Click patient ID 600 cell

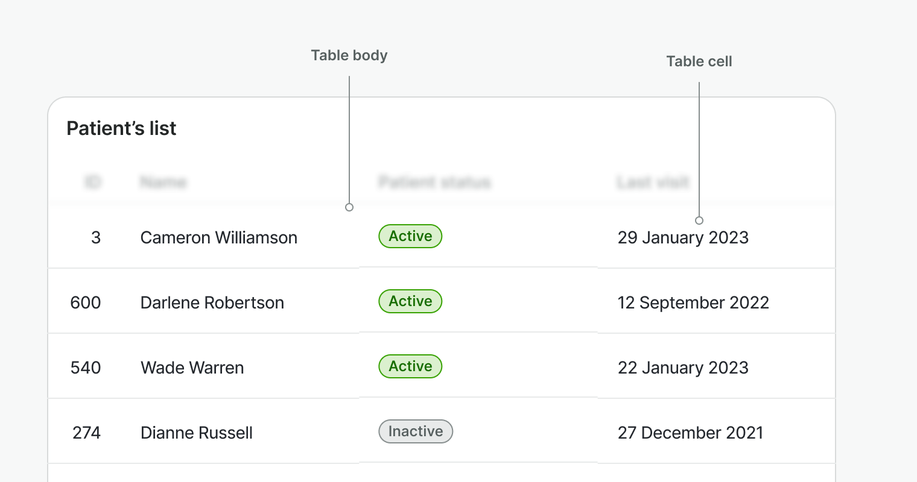click(x=86, y=302)
